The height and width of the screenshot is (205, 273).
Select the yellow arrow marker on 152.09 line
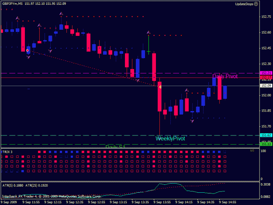click(160, 87)
